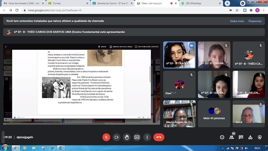Click the presented document's back arrow

(6, 47)
